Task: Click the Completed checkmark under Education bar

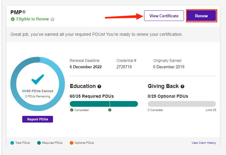Action: (x=72, y=110)
